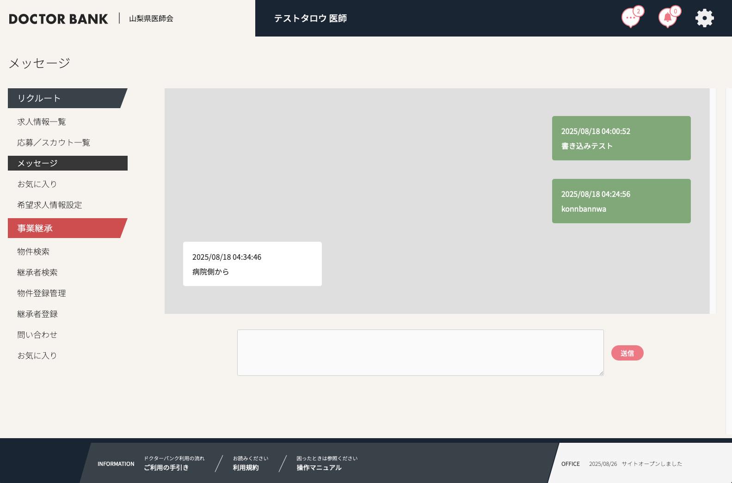The image size is (732, 483).
Task: Go to 継承者検索 in sidebar
Action: pyautogui.click(x=37, y=272)
